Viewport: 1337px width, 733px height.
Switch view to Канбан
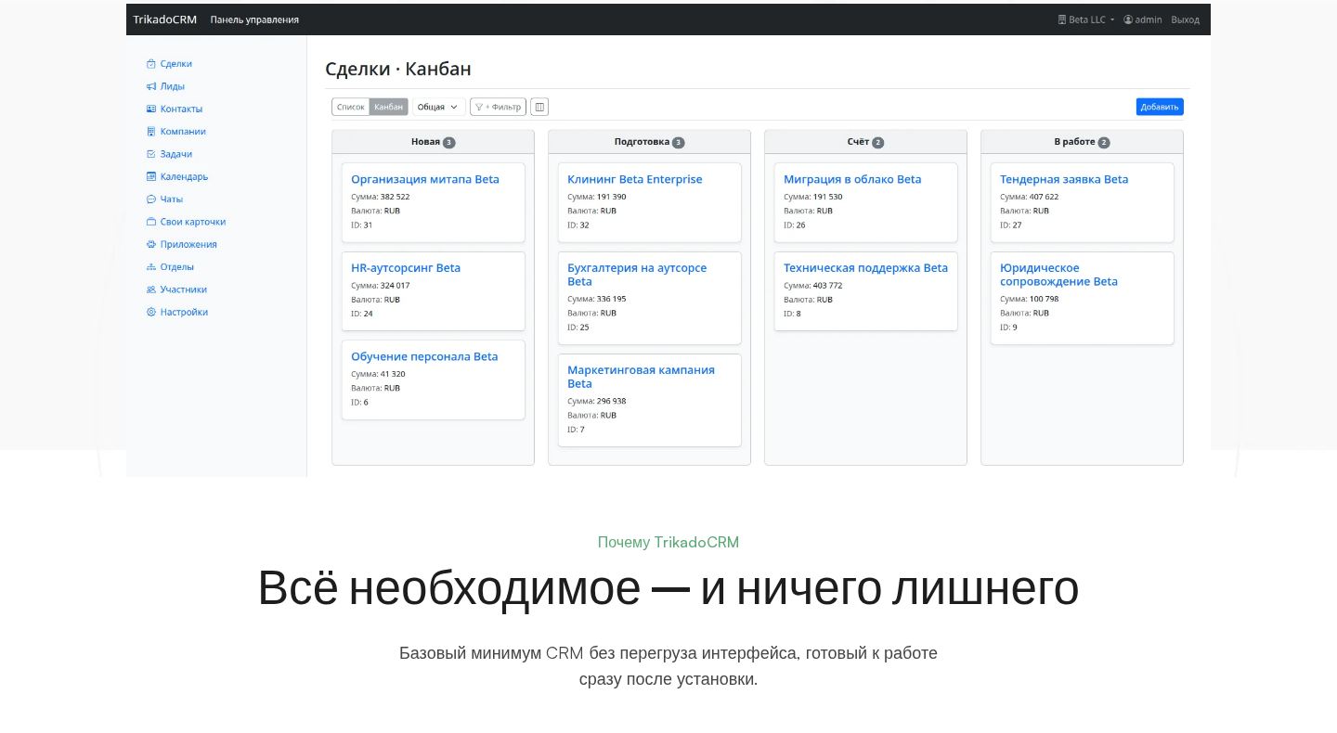(x=389, y=107)
